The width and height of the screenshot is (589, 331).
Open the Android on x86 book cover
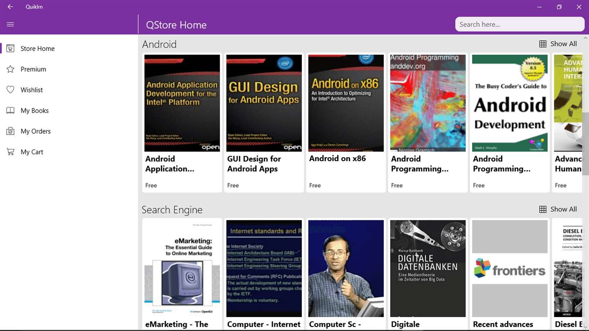coord(346,103)
